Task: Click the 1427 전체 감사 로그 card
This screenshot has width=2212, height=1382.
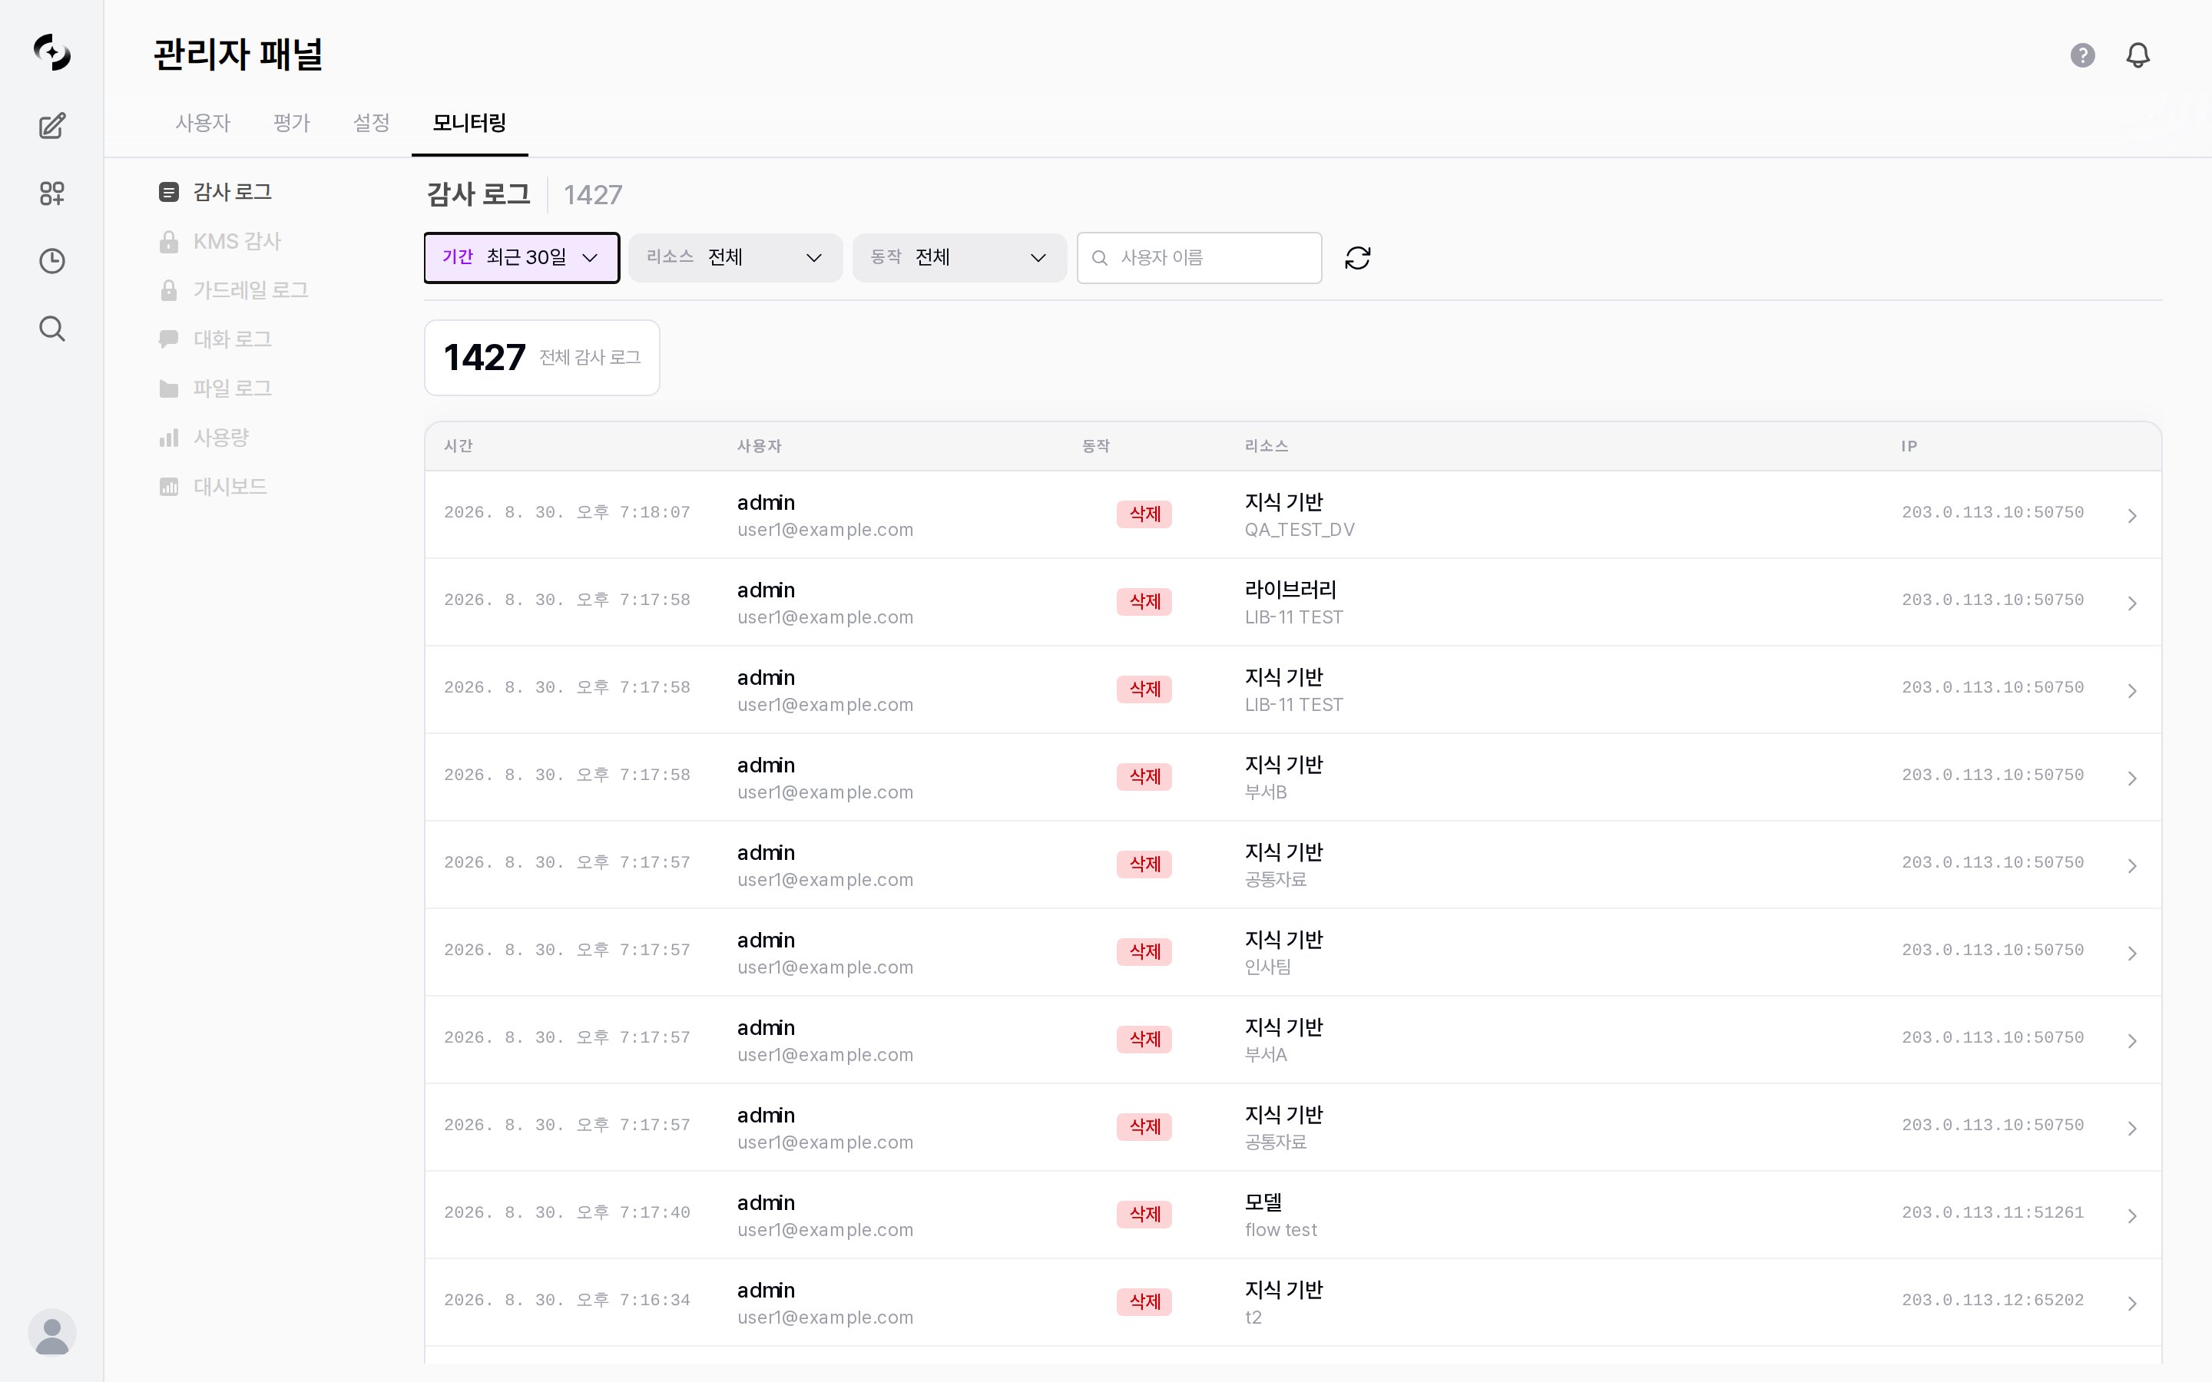Action: point(542,357)
